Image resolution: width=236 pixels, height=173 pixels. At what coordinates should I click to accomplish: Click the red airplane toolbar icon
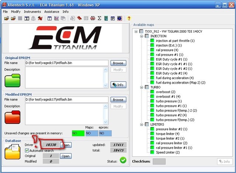pos(40,18)
